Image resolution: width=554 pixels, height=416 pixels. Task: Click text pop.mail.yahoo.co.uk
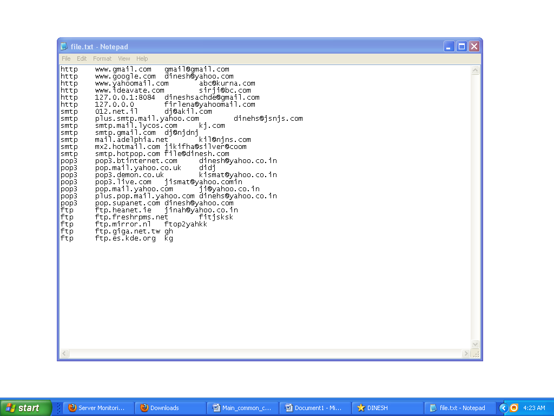tap(138, 168)
